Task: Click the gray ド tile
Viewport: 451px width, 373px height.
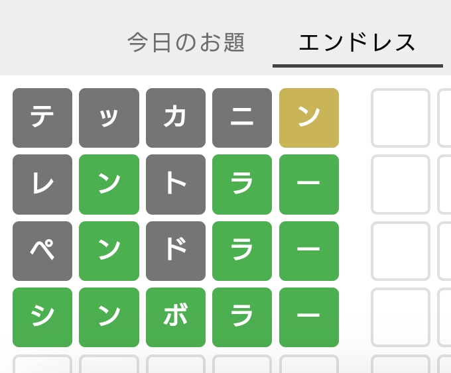Action: pyautogui.click(x=176, y=251)
